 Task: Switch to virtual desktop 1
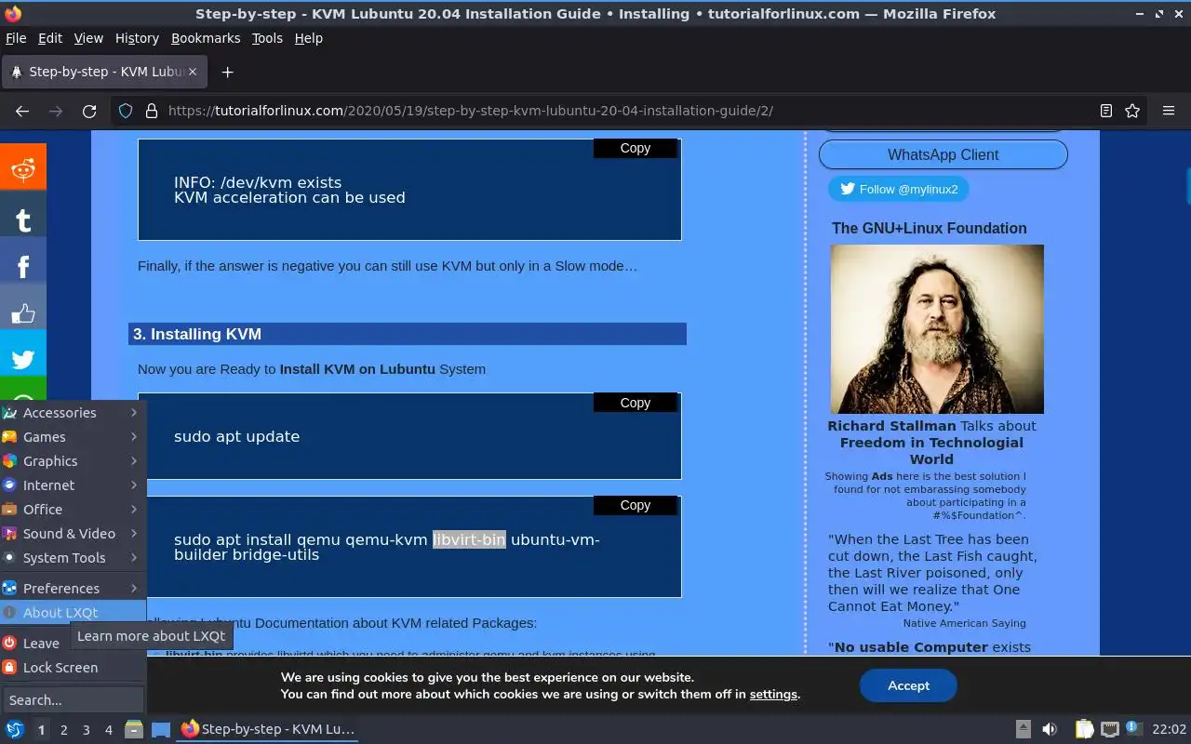point(41,730)
